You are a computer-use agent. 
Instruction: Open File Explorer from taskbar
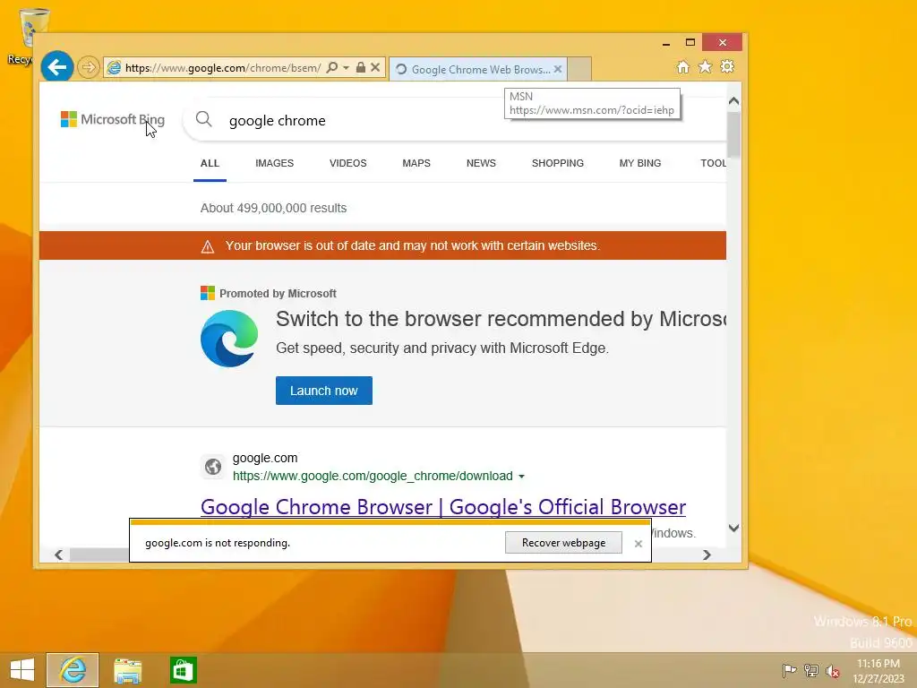pos(127,670)
